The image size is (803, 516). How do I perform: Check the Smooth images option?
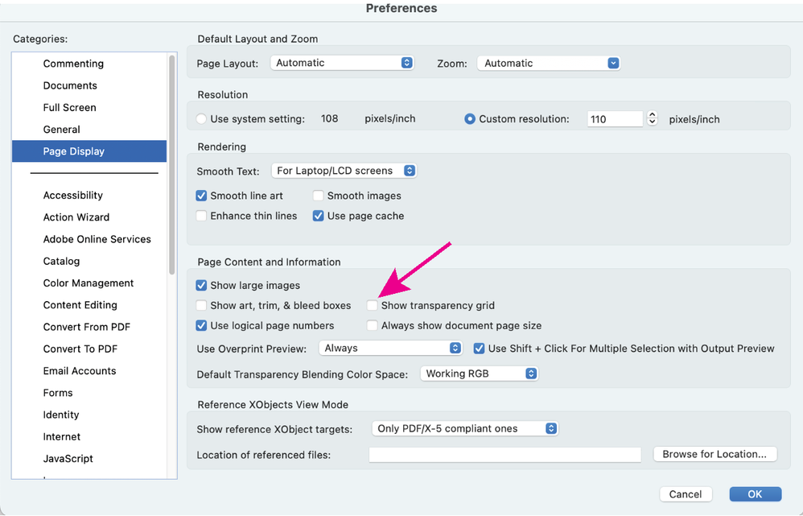319,195
